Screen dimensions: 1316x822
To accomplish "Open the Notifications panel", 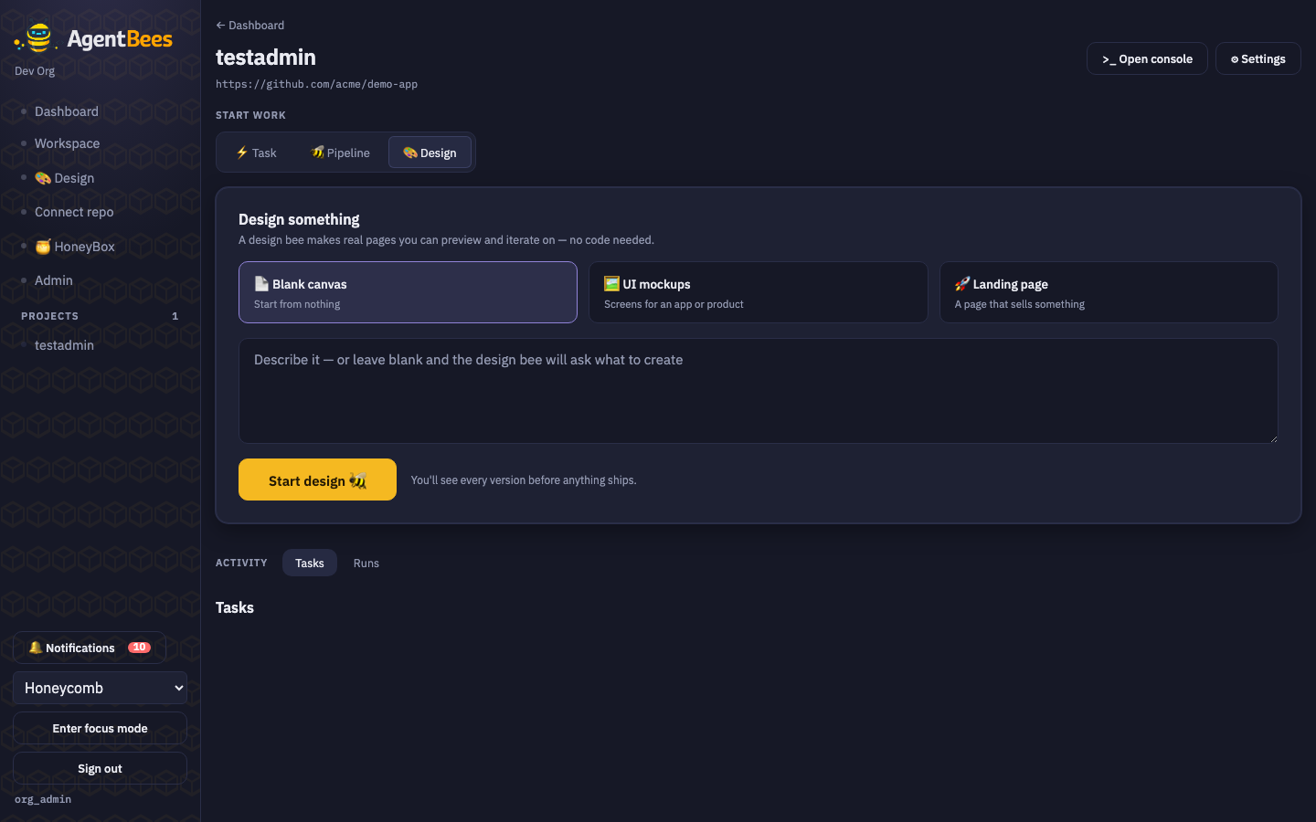I will 90,648.
